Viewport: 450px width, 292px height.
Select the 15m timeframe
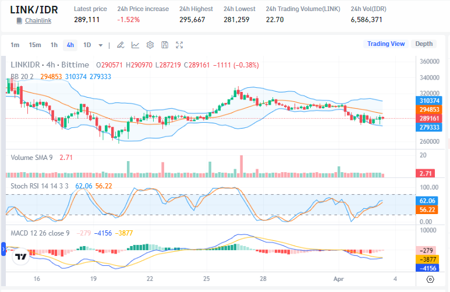(x=35, y=45)
